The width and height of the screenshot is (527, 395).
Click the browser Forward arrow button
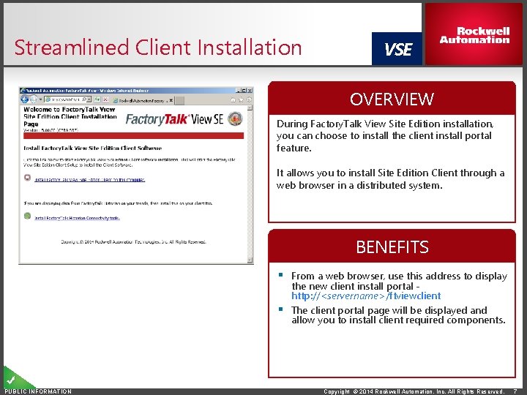click(x=33, y=99)
